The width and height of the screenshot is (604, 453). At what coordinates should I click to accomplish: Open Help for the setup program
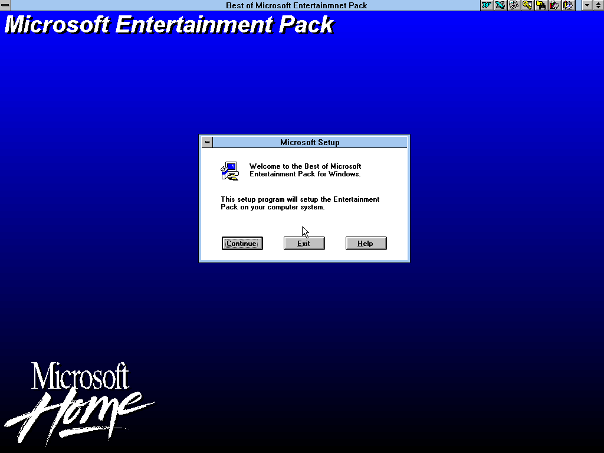pos(366,244)
